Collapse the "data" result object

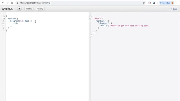click(90, 19)
